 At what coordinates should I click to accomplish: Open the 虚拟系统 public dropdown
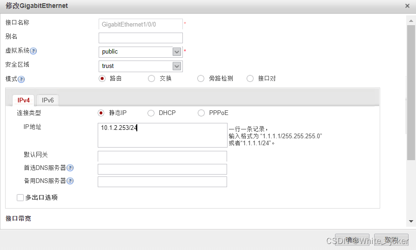[x=177, y=52]
